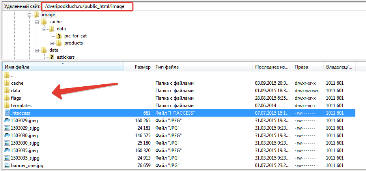
Task: Sort by the Права column header
Action: 308,67
